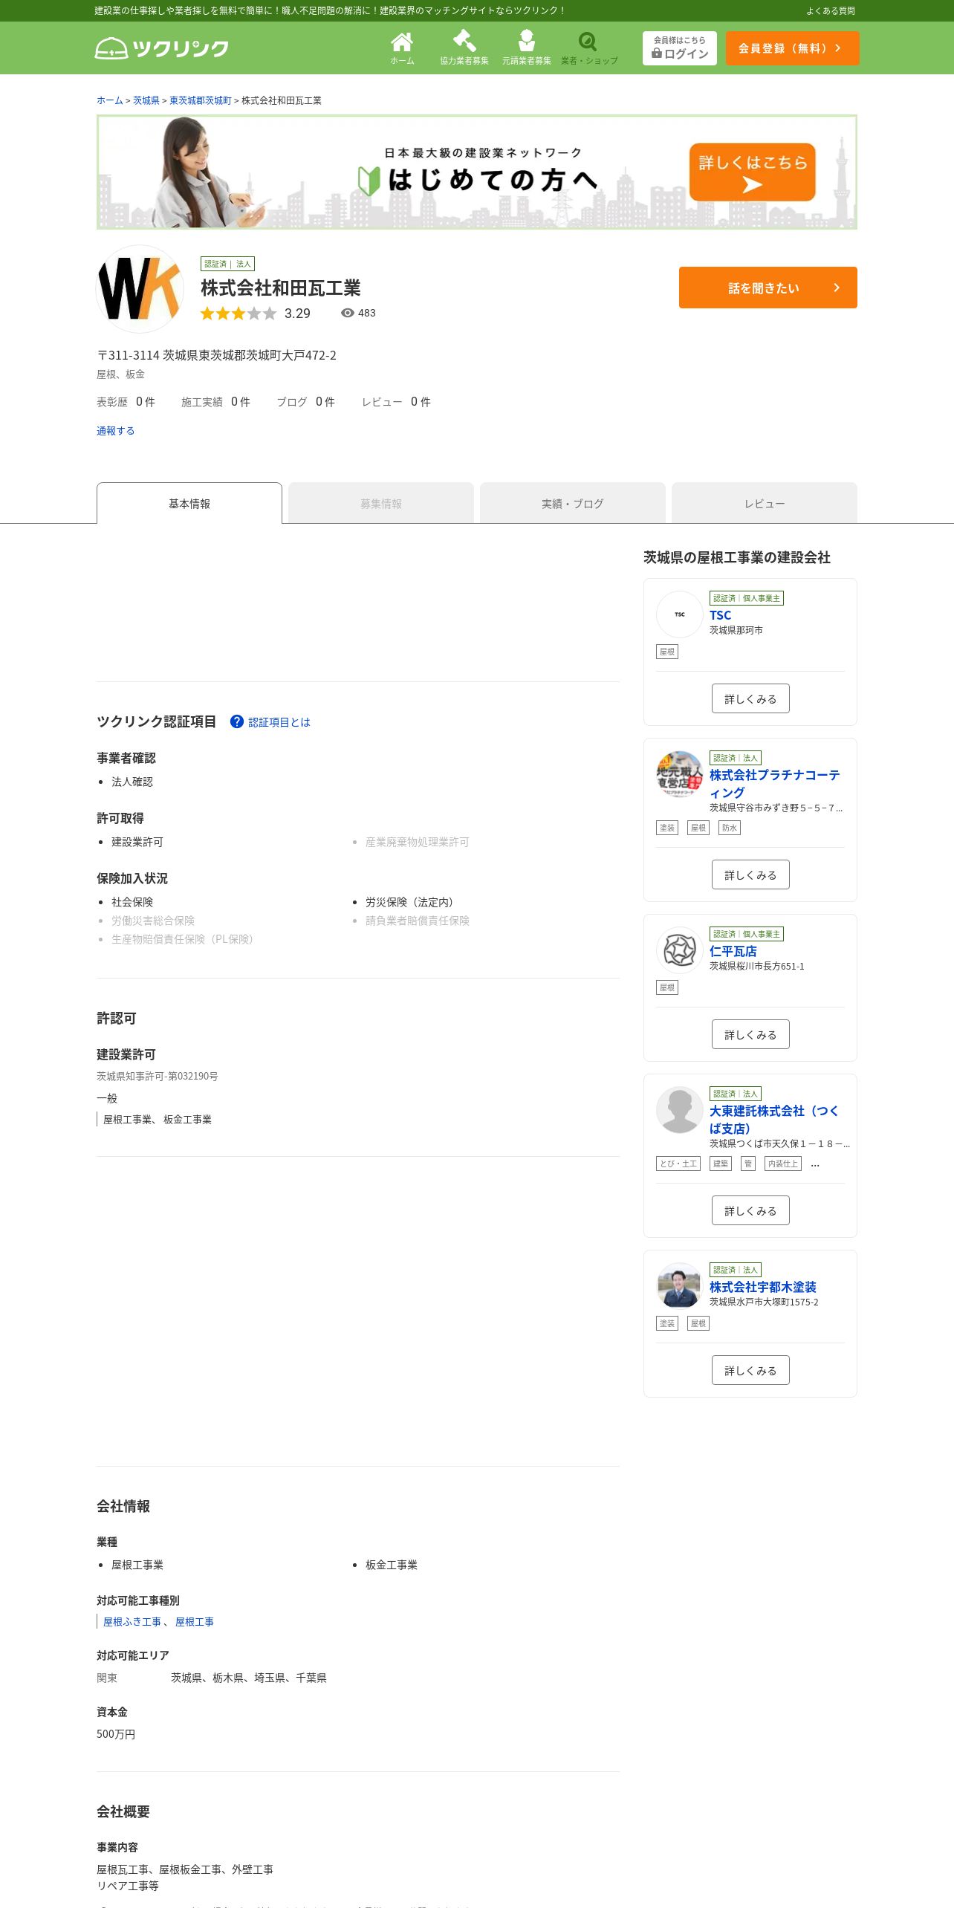This screenshot has height=1908, width=954.
Task: Click 東茨城郡茨城町 breadcrumb link
Action: pos(201,100)
